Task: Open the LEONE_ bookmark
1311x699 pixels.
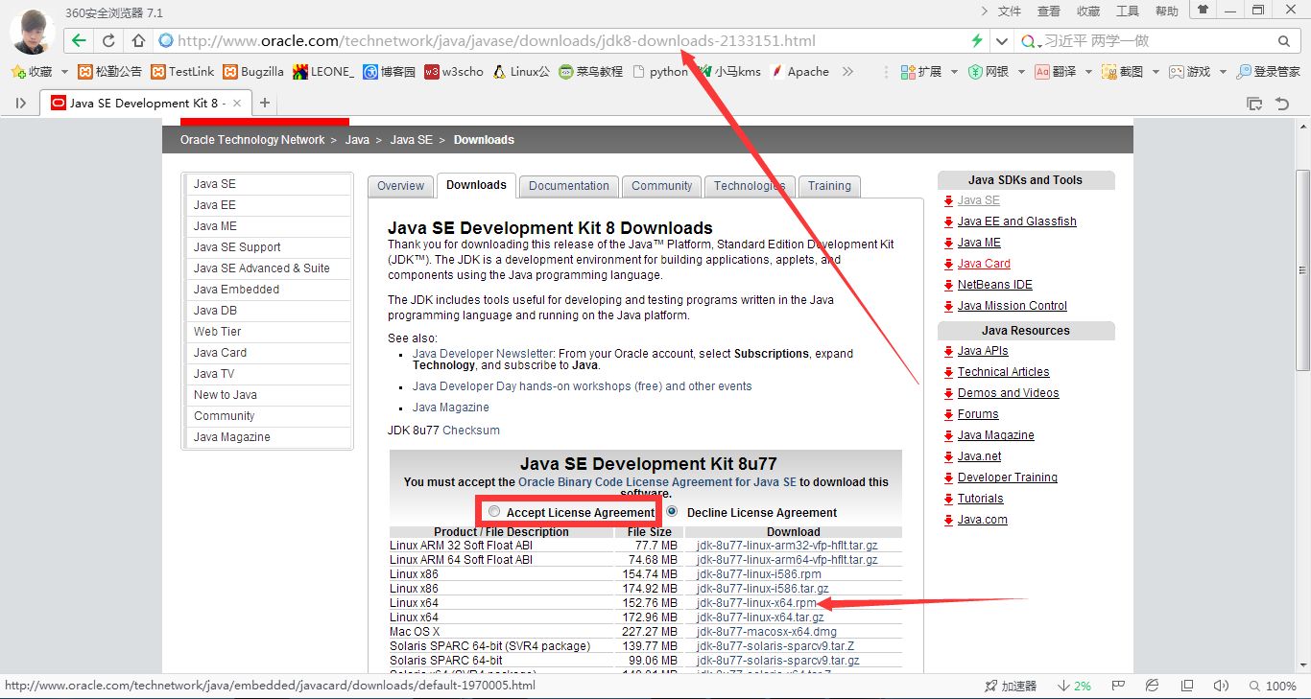Action: click(323, 72)
